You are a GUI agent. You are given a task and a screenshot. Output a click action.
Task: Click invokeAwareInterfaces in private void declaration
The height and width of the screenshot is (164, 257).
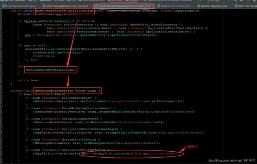click(x=53, y=91)
